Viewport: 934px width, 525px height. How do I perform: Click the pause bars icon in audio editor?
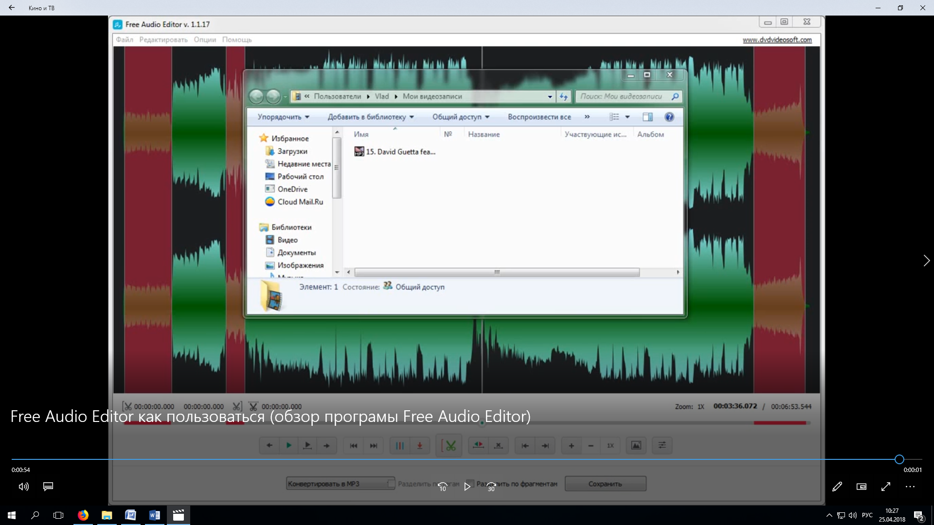point(400,445)
